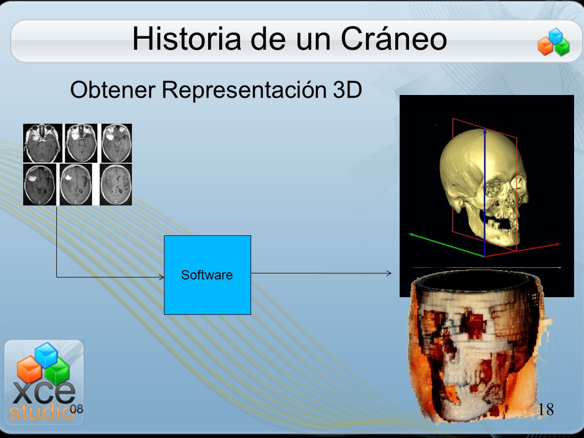Select the volumetric head scan render
The image size is (584, 438).
tap(479, 347)
